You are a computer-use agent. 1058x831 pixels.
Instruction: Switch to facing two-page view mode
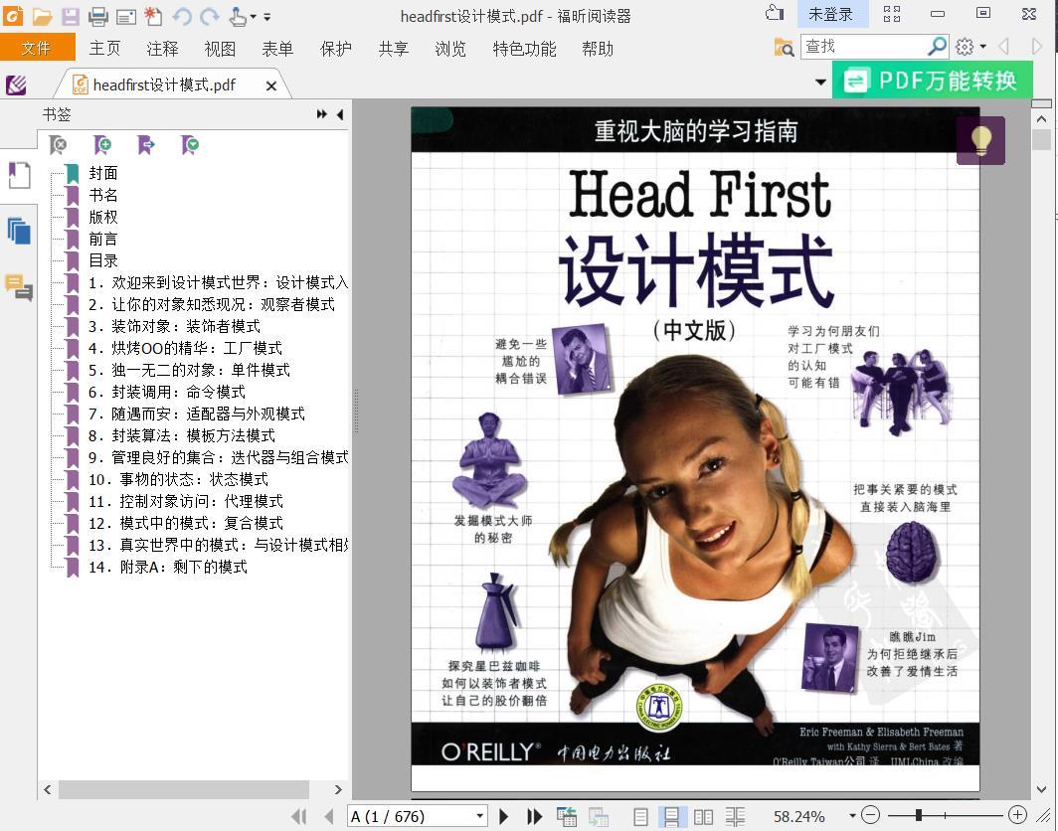click(x=703, y=817)
